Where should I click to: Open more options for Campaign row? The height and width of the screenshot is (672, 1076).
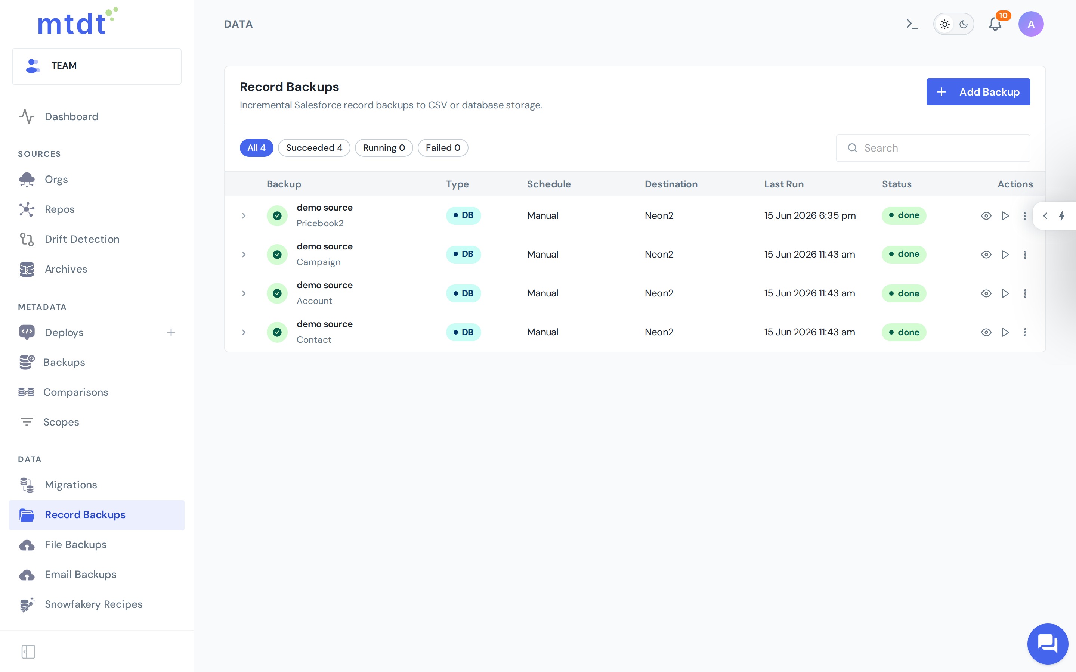pyautogui.click(x=1025, y=255)
